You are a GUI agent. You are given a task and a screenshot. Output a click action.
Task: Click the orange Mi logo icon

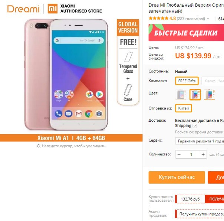(53, 9)
